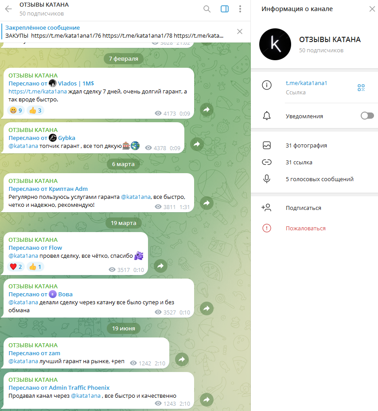Open search in channel
Screen dimensions: 378x411
pos(207,9)
